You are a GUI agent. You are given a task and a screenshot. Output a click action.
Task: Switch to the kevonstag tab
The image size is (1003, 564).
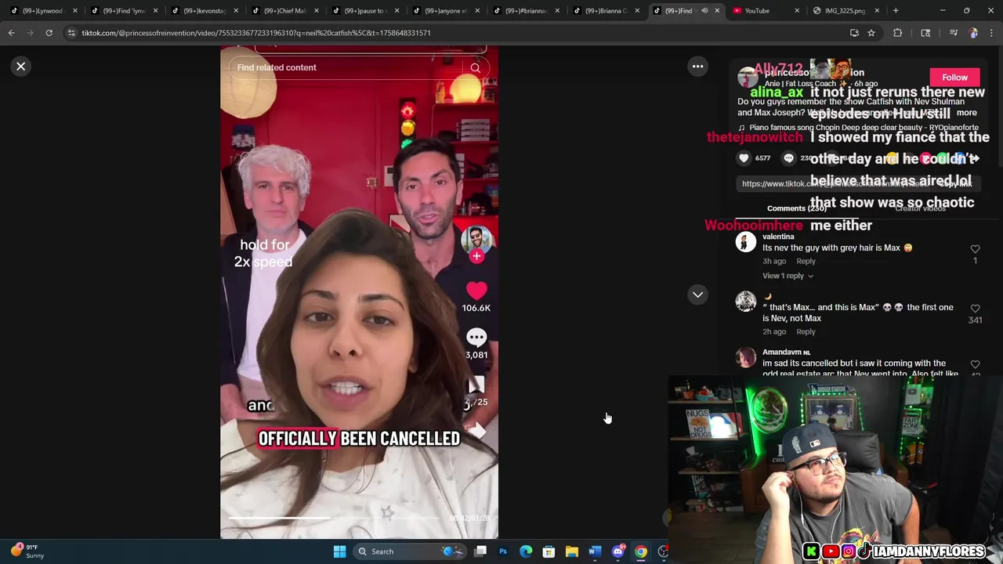click(204, 11)
